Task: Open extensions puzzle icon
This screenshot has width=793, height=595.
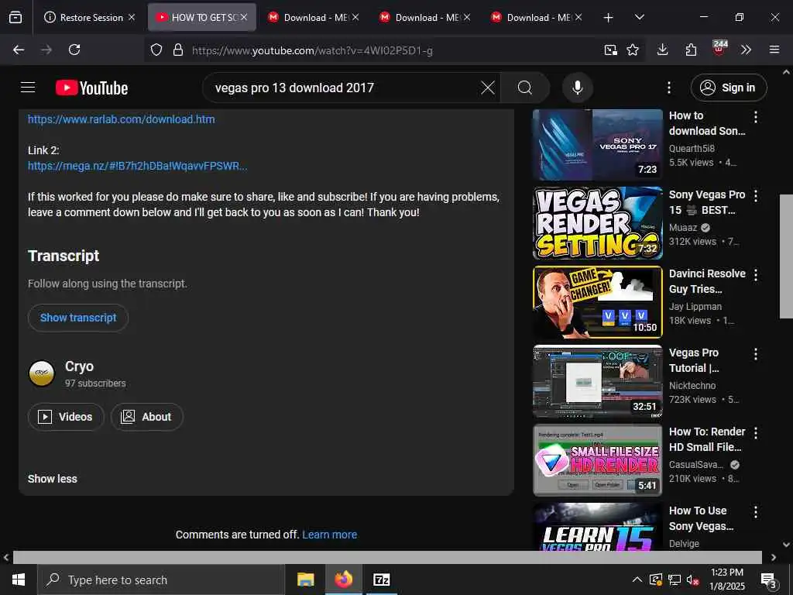Action: [x=691, y=50]
